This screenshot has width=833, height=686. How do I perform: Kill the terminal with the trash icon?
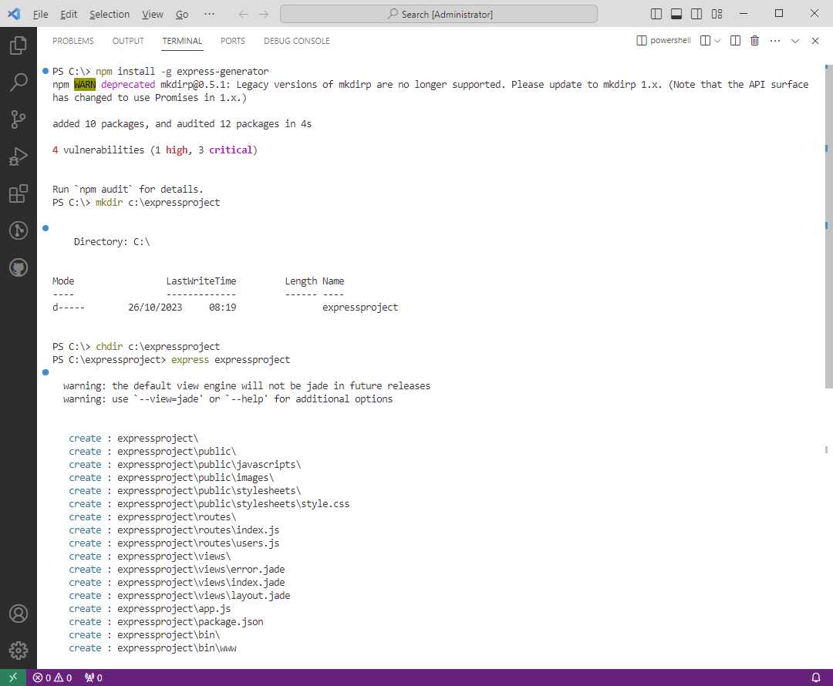click(x=754, y=41)
